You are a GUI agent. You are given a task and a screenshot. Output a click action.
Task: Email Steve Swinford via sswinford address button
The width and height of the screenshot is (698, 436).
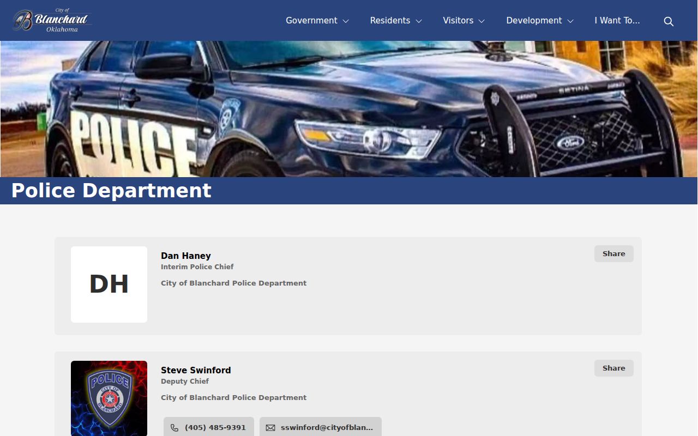pos(321,428)
